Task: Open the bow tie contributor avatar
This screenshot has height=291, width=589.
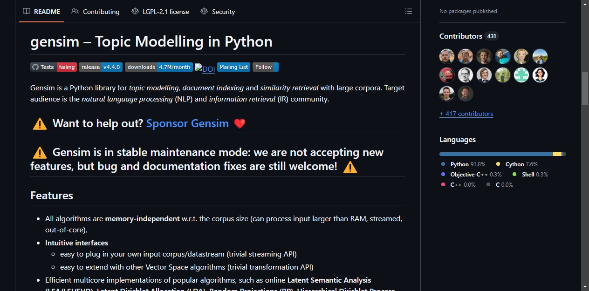Action: pyautogui.click(x=484, y=75)
